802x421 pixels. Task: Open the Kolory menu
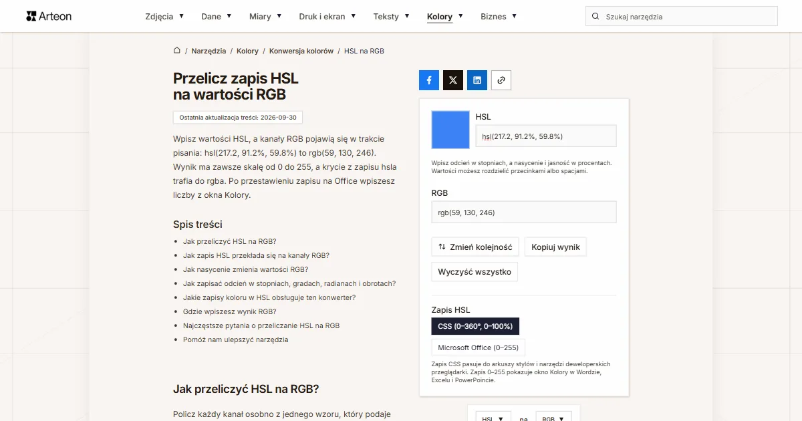coord(445,17)
